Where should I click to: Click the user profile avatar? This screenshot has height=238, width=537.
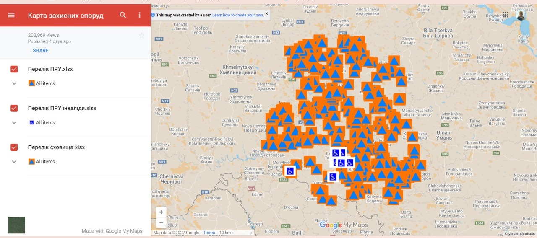[521, 15]
